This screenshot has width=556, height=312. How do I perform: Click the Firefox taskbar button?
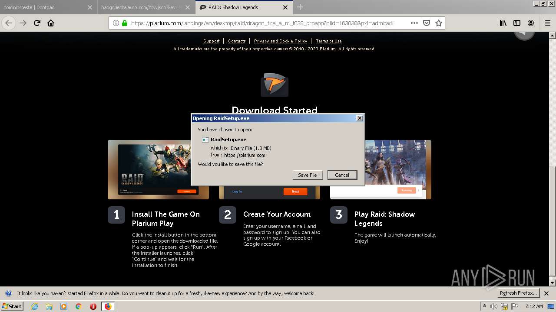point(108,306)
